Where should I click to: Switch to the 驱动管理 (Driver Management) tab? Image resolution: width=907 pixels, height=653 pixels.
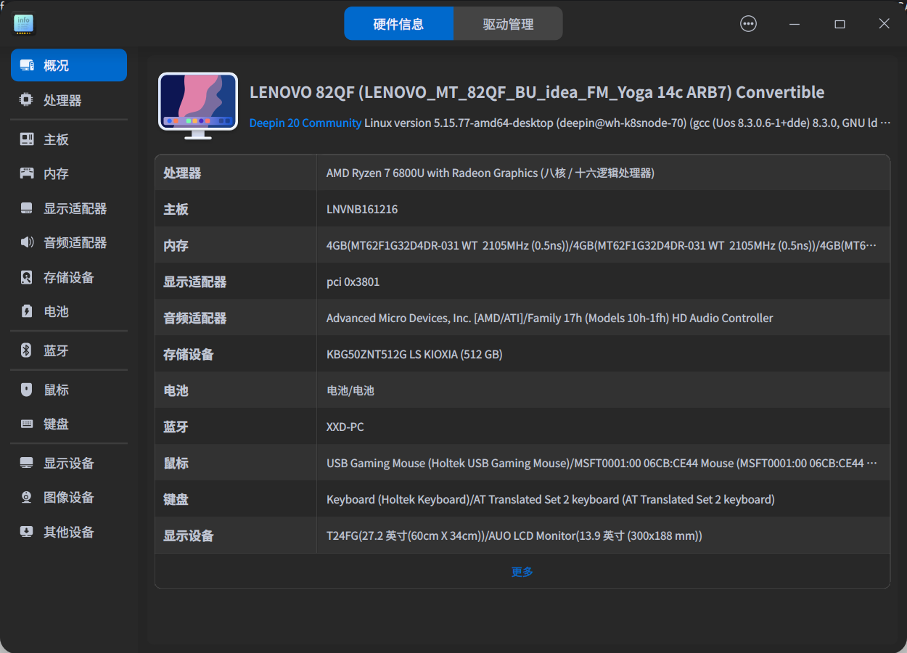pos(508,23)
